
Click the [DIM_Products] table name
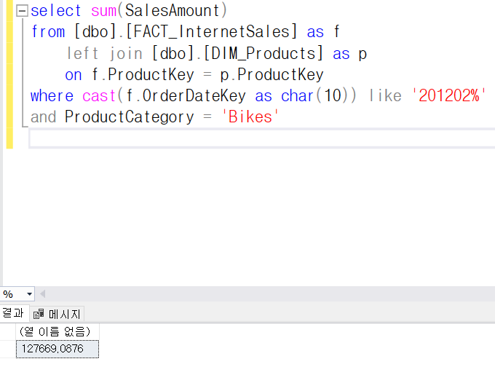[x=263, y=53]
